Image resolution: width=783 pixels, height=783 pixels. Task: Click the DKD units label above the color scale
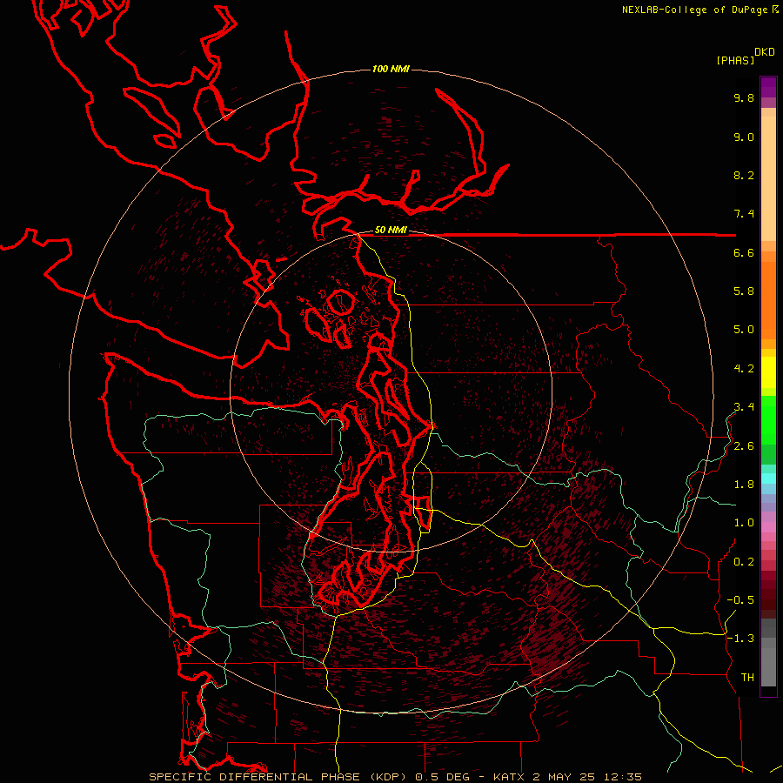tap(764, 52)
